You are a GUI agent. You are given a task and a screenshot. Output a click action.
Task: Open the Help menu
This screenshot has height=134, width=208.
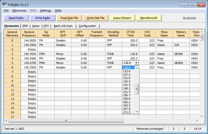[58, 11]
